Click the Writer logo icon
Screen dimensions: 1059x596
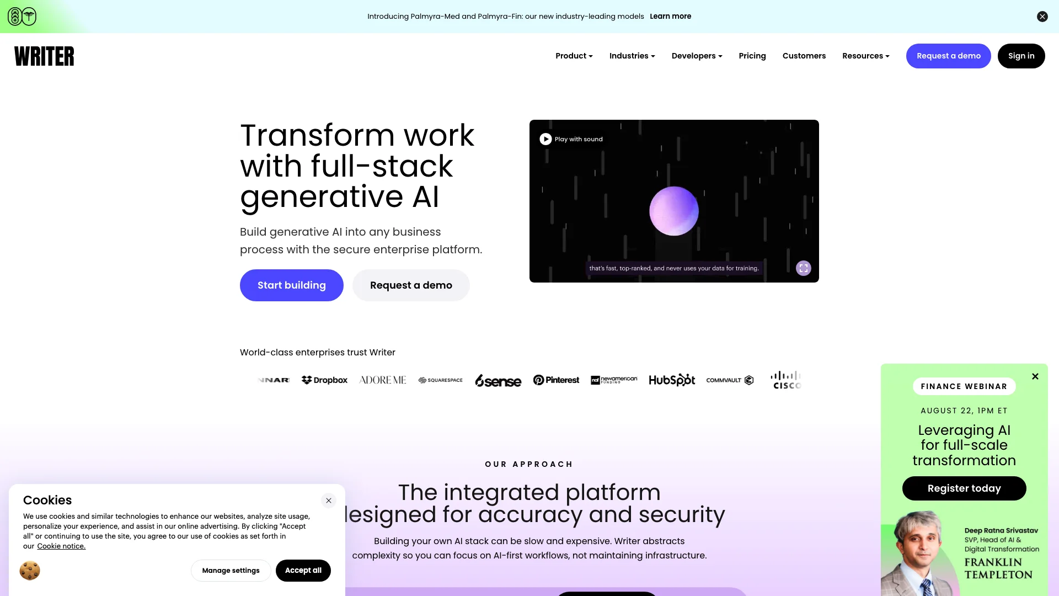click(x=44, y=56)
